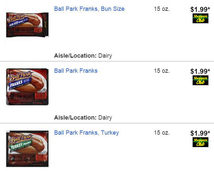The image size is (214, 171).
Task: Click Shoppers Club icon for plain Ball Park Franks
Action: tap(200, 80)
